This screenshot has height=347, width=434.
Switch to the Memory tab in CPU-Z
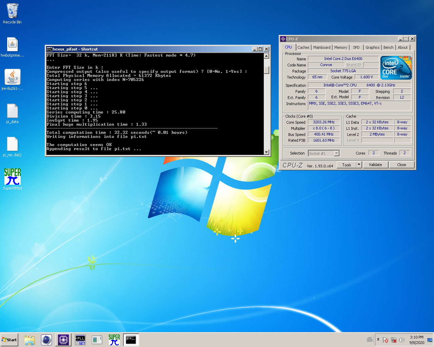tap(341, 47)
